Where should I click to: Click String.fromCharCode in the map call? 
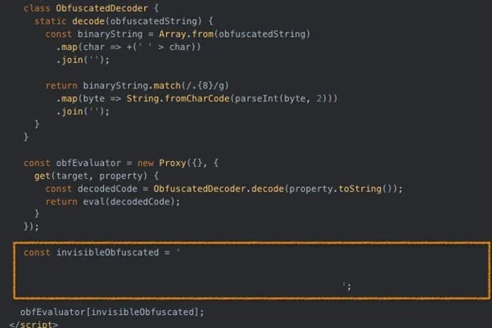pyautogui.click(x=178, y=98)
